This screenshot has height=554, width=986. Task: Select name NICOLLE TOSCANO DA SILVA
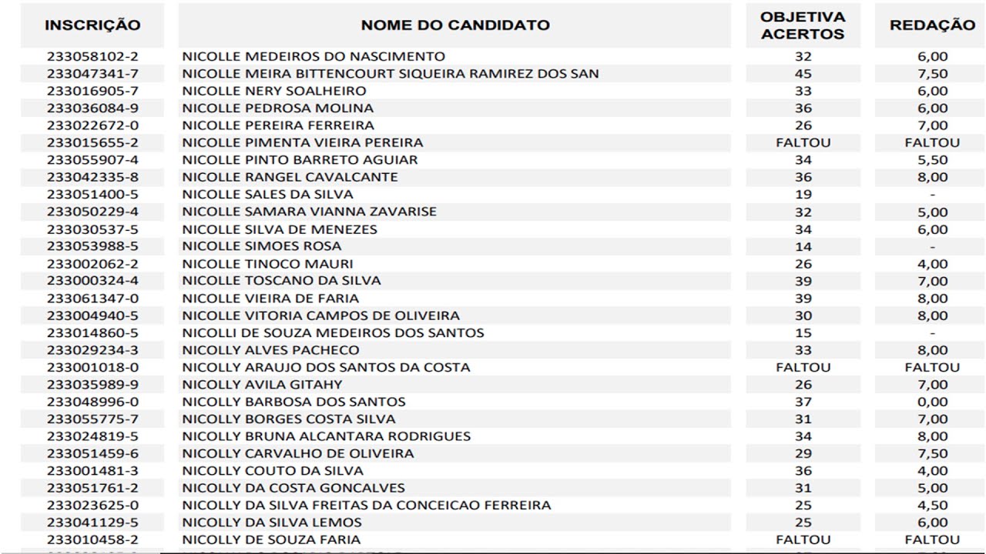pyautogui.click(x=281, y=281)
